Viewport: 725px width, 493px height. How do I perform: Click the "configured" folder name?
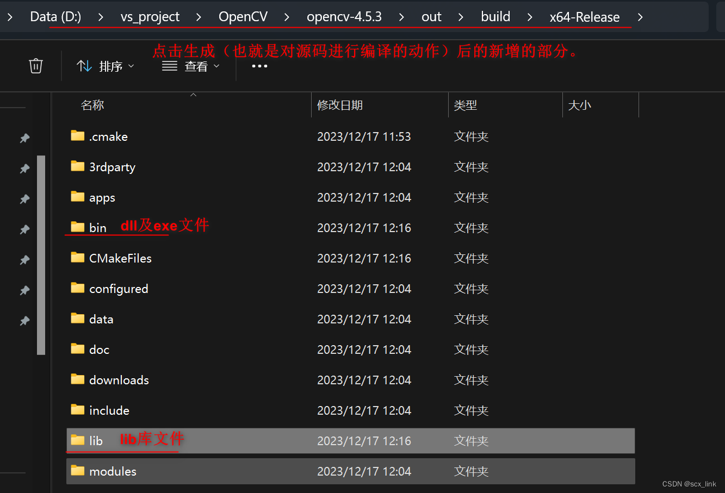pyautogui.click(x=119, y=289)
